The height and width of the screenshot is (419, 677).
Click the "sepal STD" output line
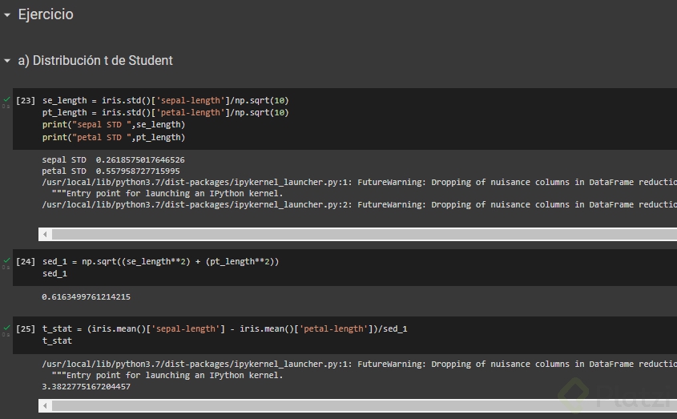coord(113,160)
